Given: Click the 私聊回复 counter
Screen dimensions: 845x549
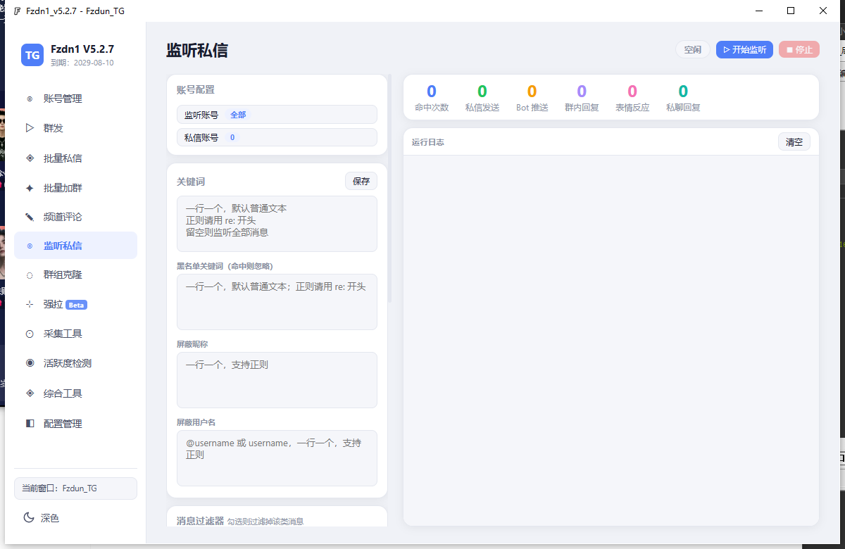Looking at the screenshot, I should point(683,98).
